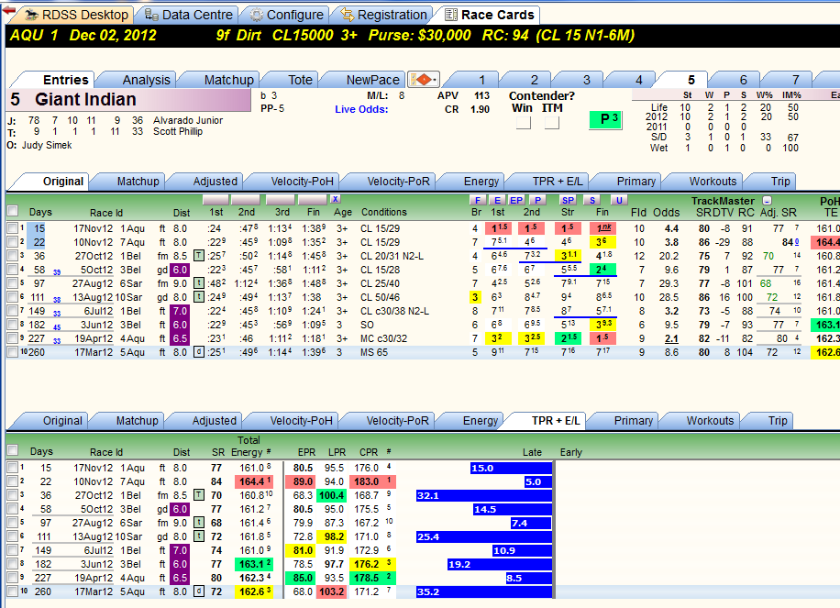This screenshot has height=608, width=840.
Task: Toggle the select-all checkbox in lower table header
Action: click(x=13, y=450)
